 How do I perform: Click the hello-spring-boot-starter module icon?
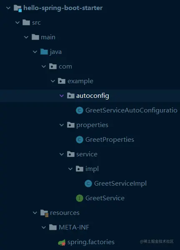pos(17,8)
